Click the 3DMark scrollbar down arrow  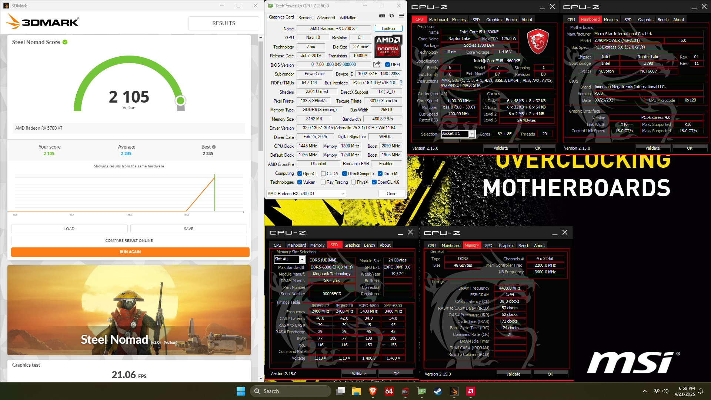261,379
